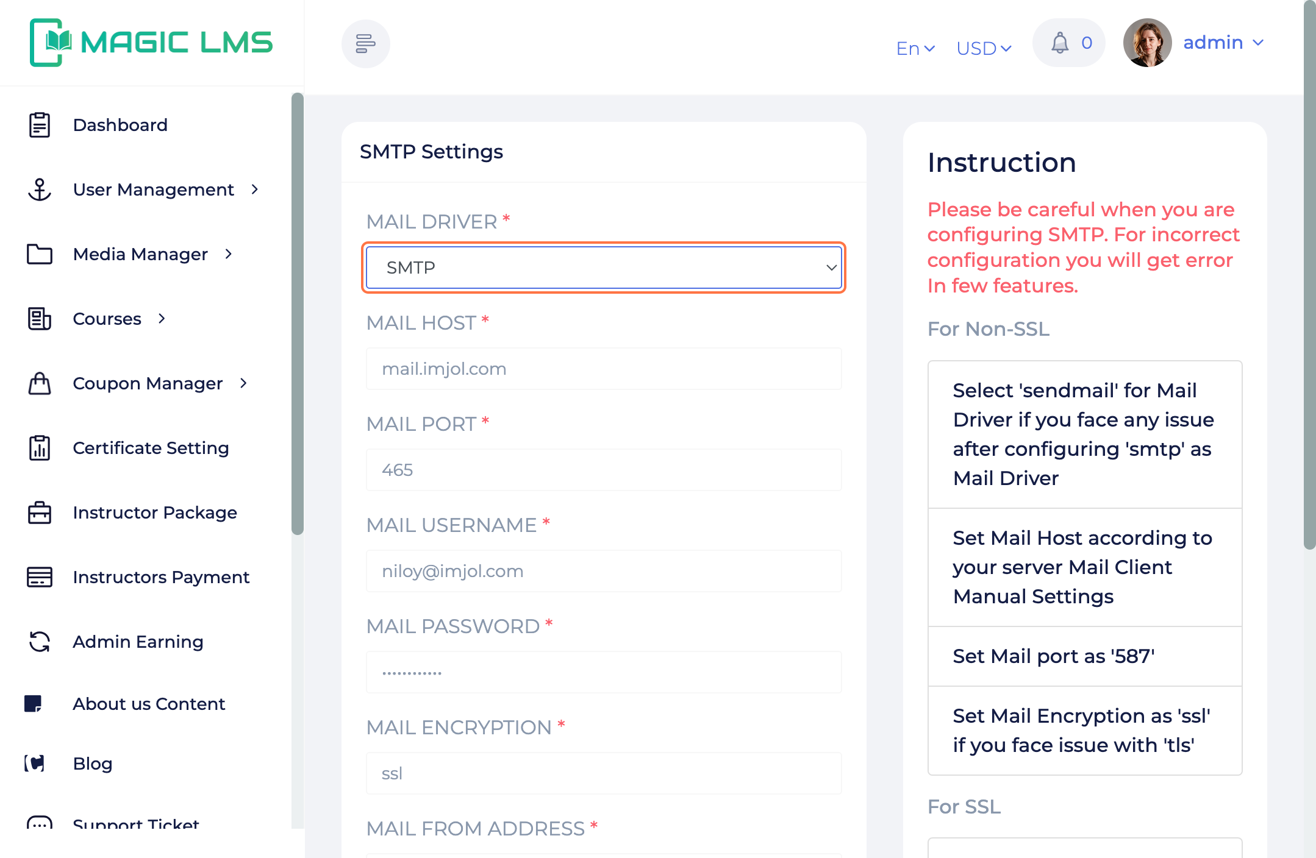The width and height of the screenshot is (1316, 858).
Task: Click the Instructors Payment card icon
Action: (x=40, y=577)
